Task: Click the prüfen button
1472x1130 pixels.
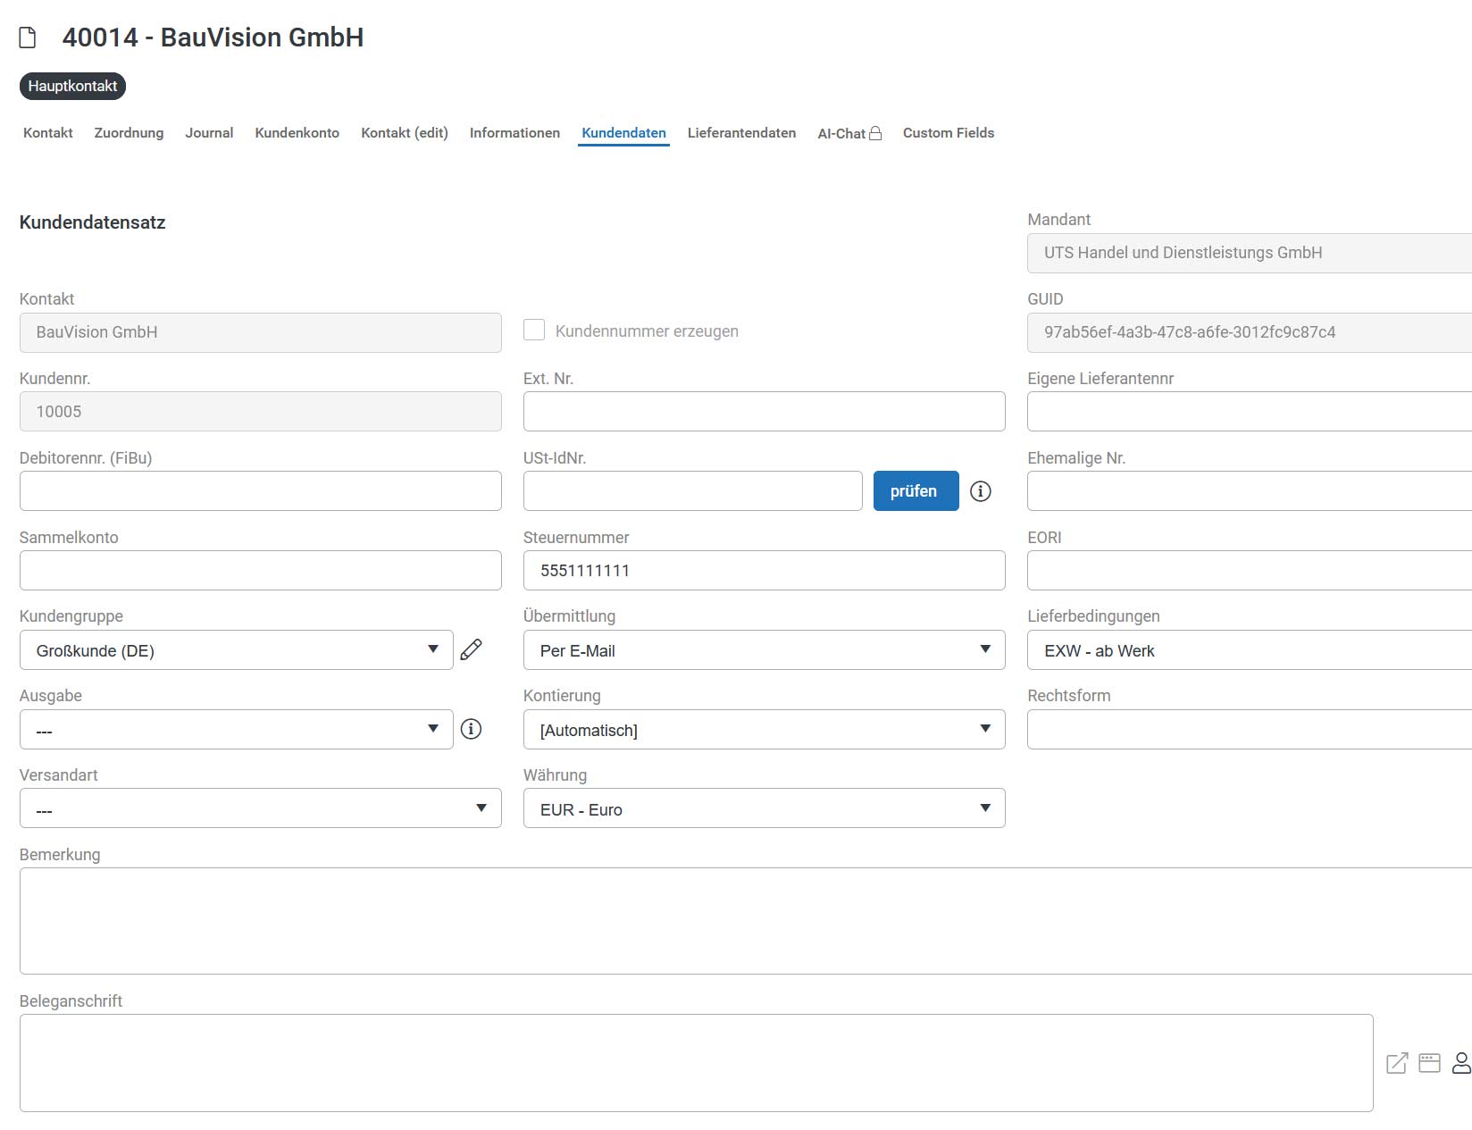Action: pos(916,491)
